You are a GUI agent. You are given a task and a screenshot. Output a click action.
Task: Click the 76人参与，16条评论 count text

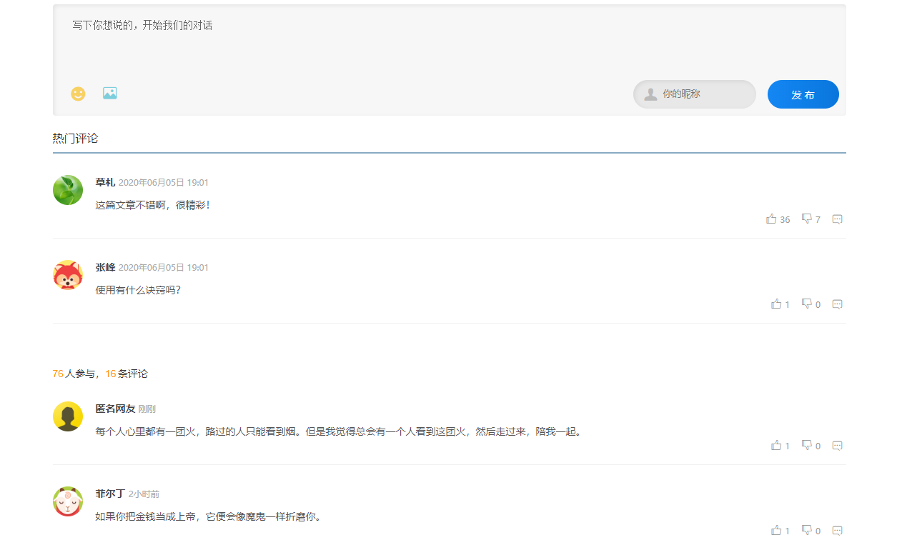(100, 374)
